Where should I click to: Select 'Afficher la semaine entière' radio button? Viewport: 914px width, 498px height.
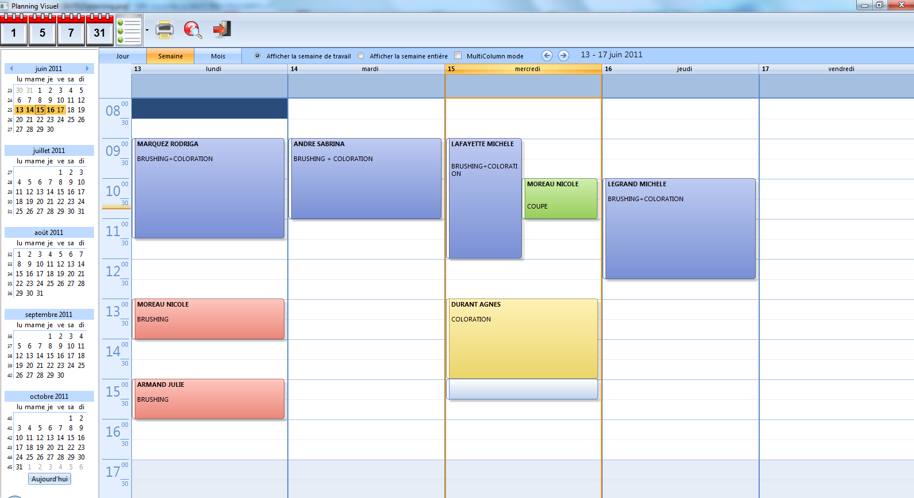361,56
